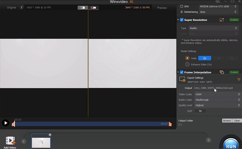Click the Super Resolution scale icon
The height and width of the screenshot is (149, 242).
pos(222,20)
